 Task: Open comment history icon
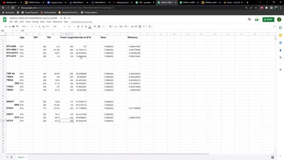(x=249, y=20)
